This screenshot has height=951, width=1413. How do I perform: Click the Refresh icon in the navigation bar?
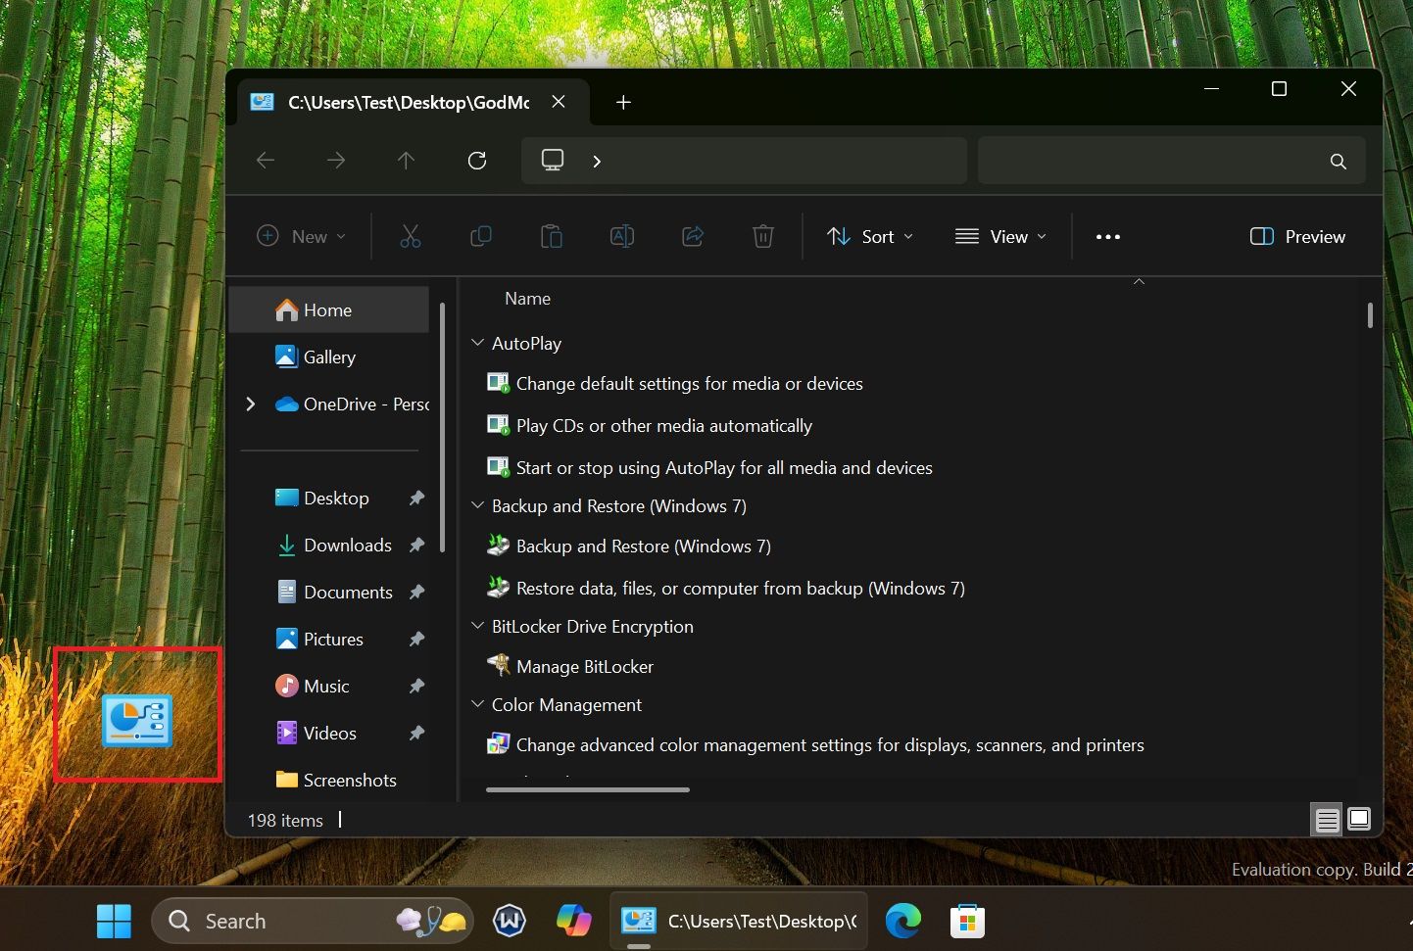coord(477,161)
